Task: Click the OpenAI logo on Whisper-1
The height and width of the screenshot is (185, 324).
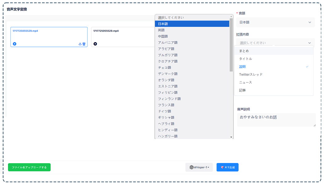Action: tap(192, 167)
